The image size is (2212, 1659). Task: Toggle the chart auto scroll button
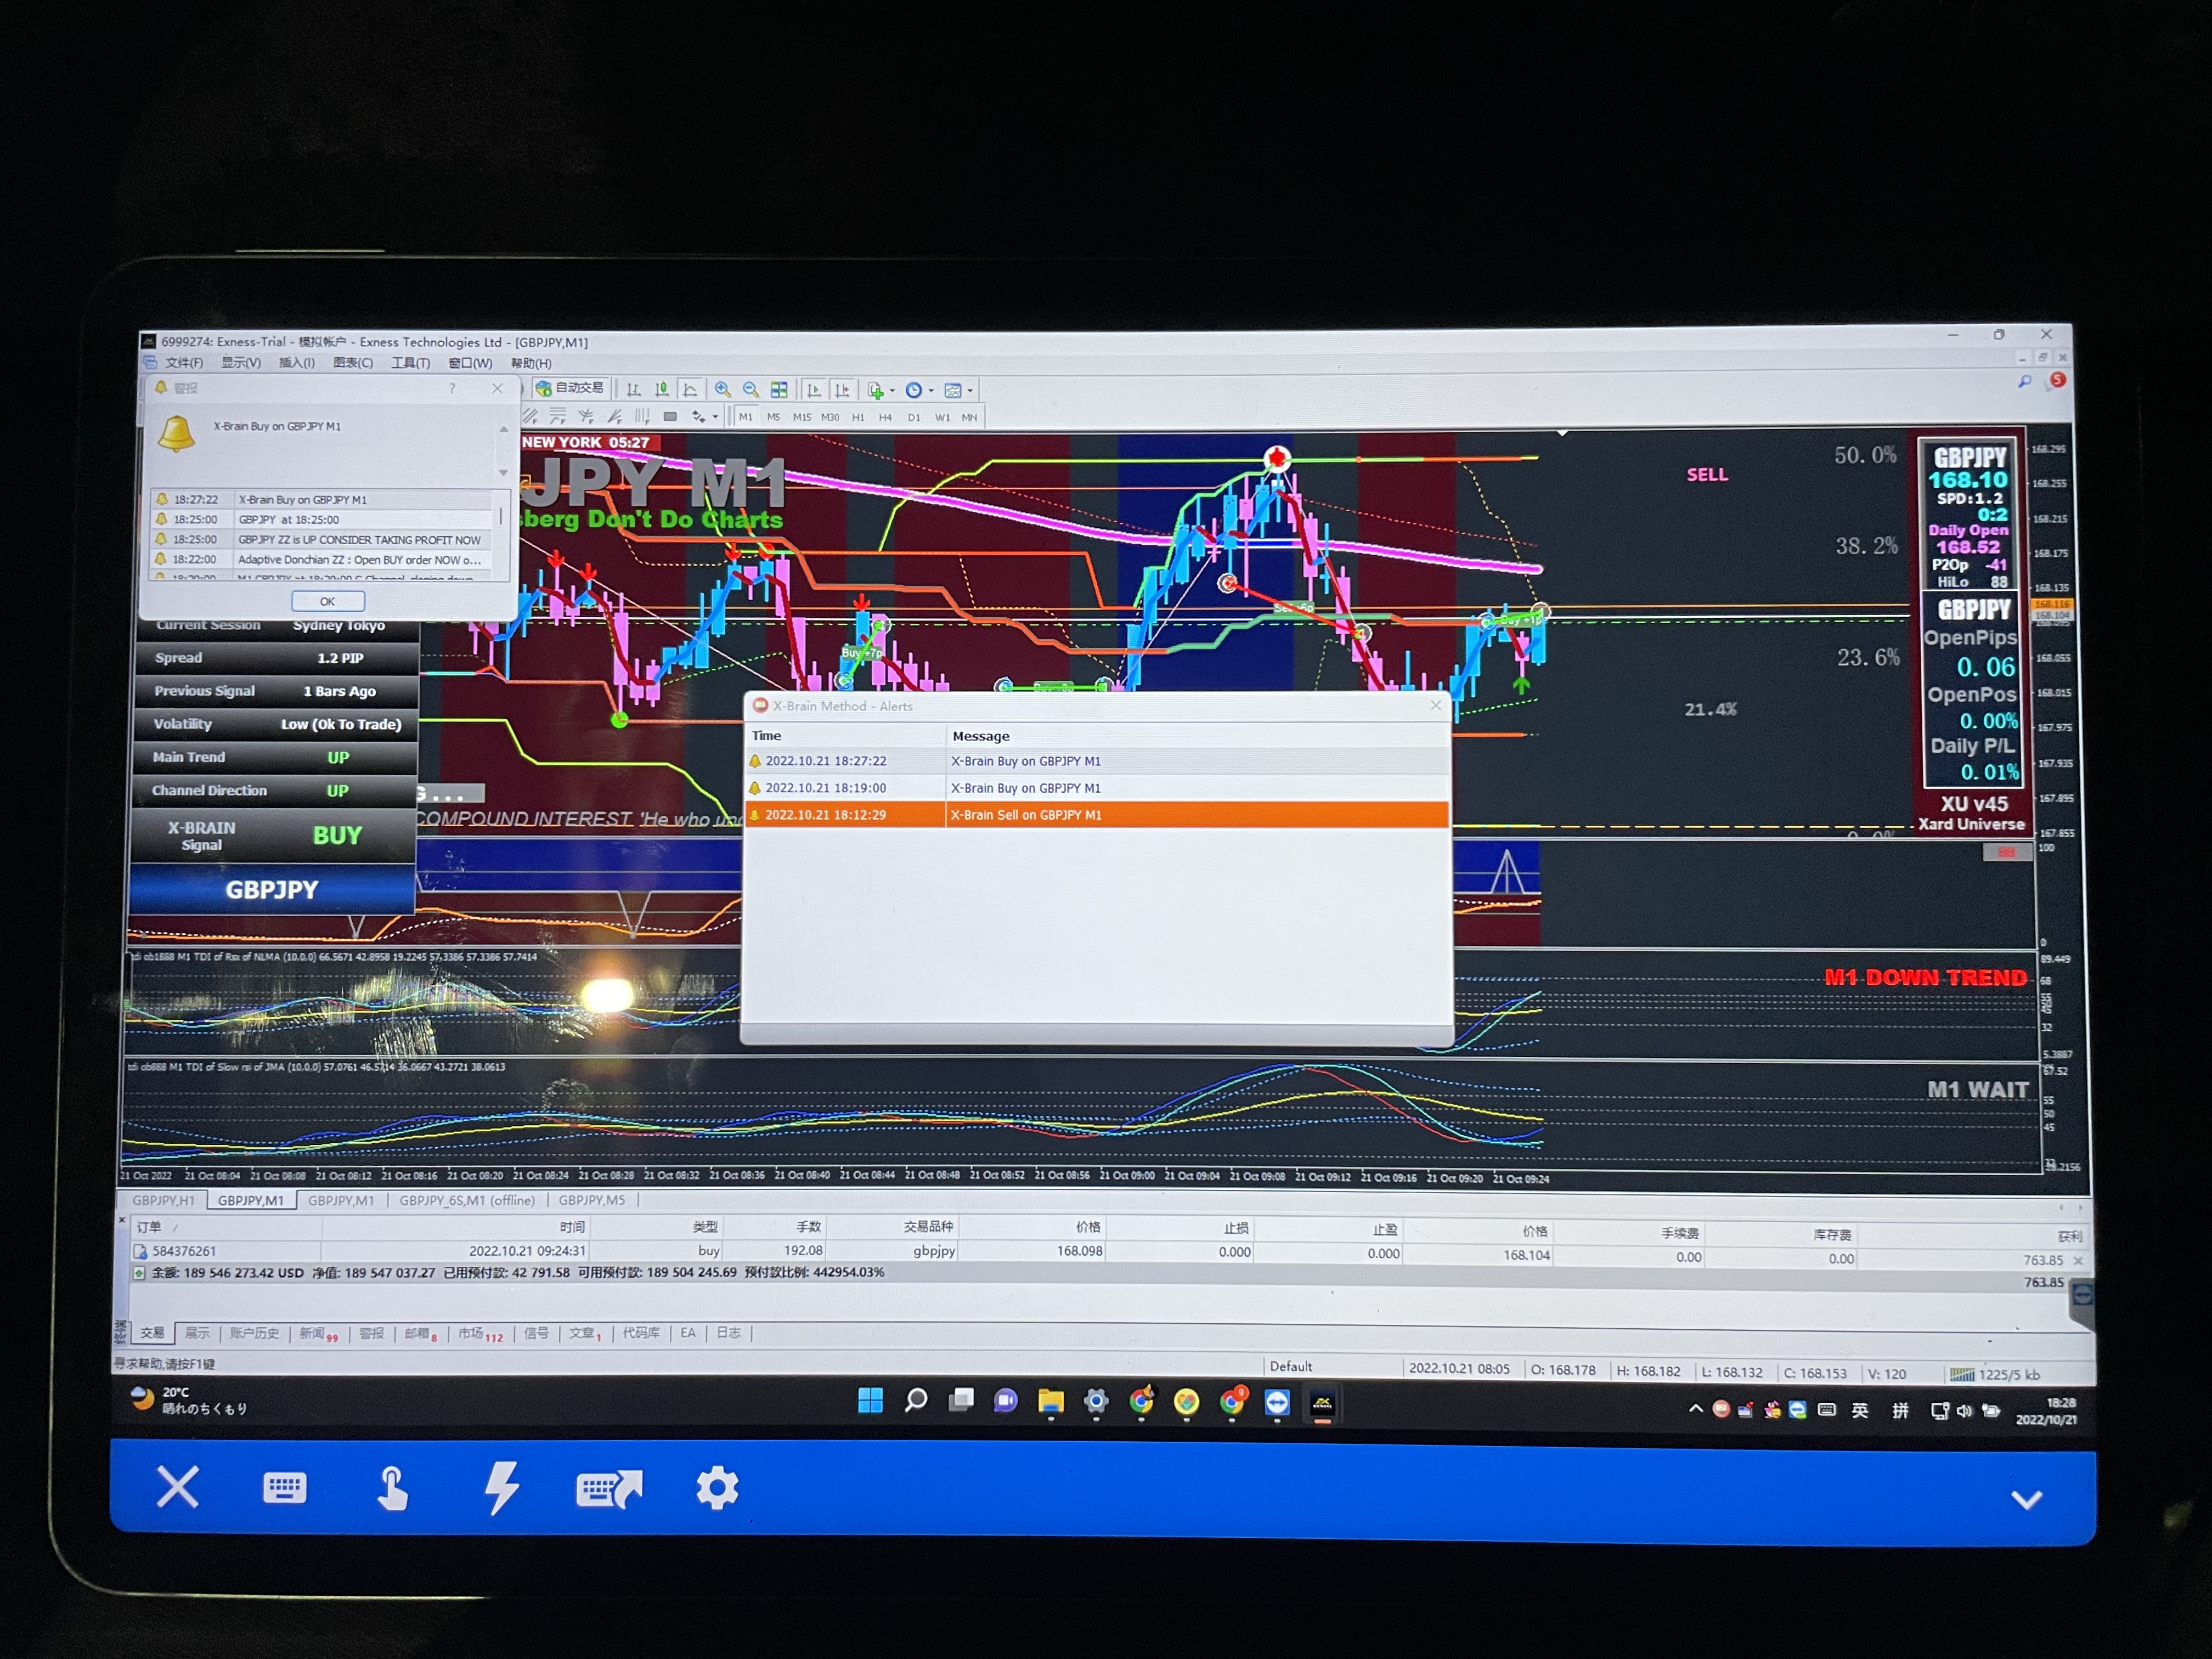coord(814,390)
